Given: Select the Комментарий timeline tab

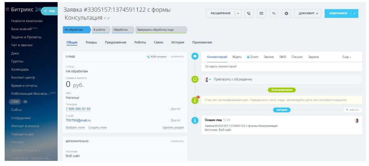Looking at the screenshot, I should point(217,57).
